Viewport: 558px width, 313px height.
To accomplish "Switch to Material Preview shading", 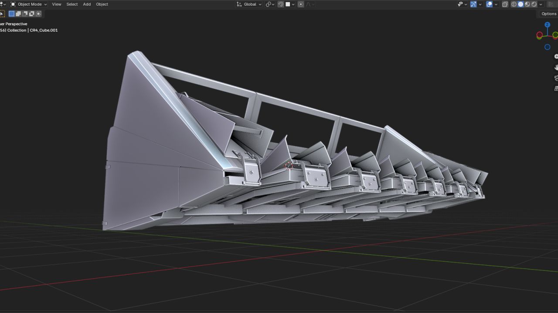I will [x=527, y=4].
